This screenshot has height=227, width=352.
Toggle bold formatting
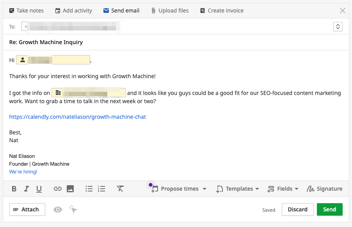click(x=14, y=189)
